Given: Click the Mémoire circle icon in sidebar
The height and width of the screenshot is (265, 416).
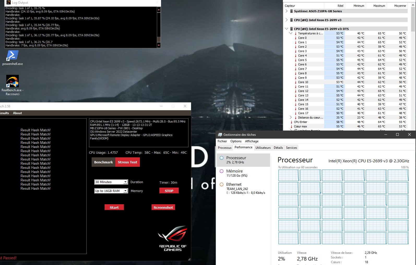Looking at the screenshot, I should click(222, 171).
